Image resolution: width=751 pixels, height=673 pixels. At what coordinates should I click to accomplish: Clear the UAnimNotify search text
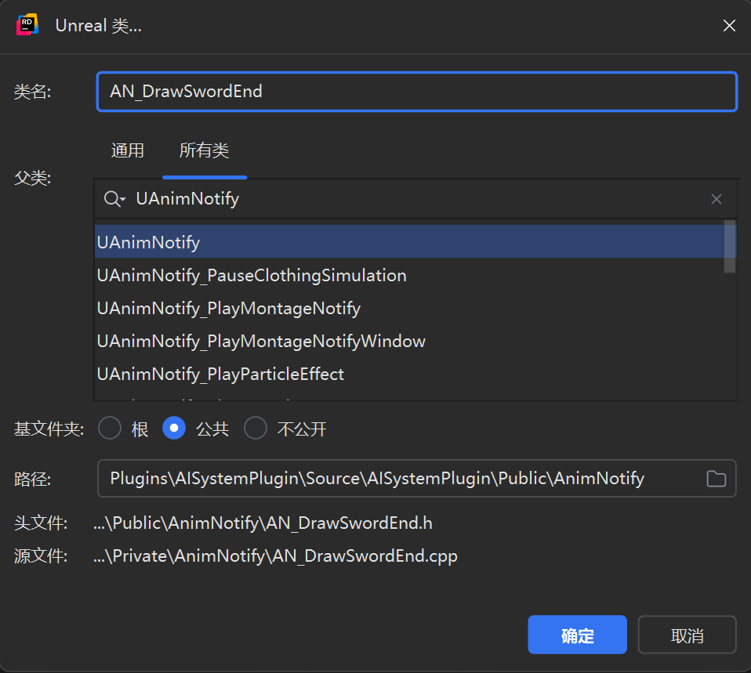[x=716, y=199]
